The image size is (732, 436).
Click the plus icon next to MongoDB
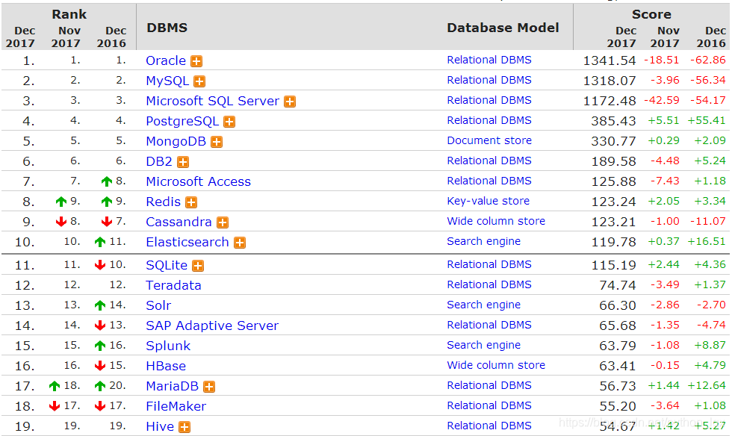[217, 142]
